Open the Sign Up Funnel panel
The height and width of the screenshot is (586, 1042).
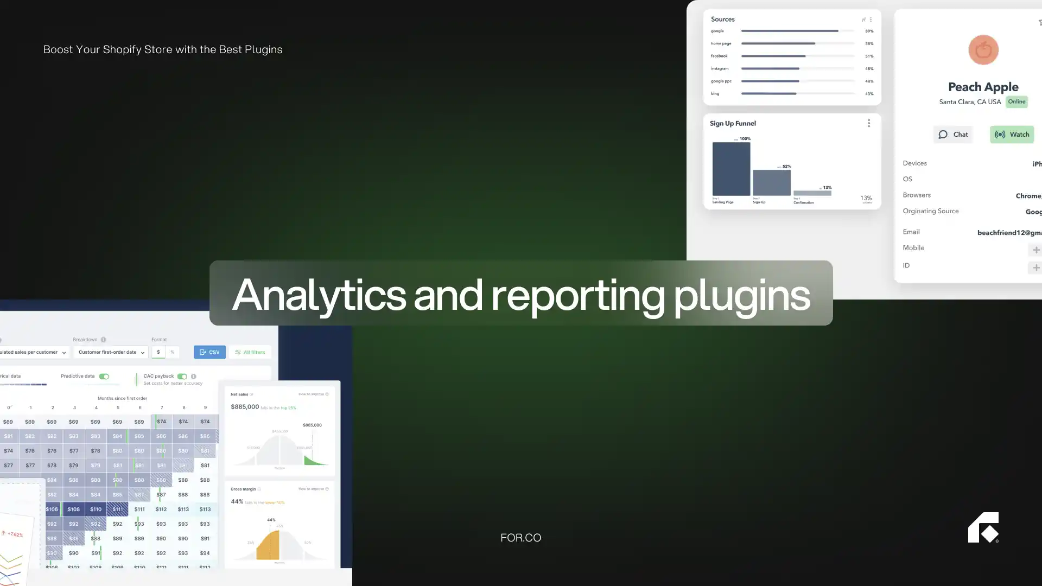pyautogui.click(x=733, y=123)
